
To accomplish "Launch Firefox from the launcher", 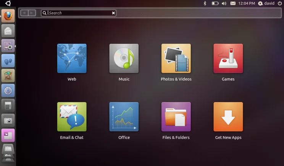I will (8, 16).
